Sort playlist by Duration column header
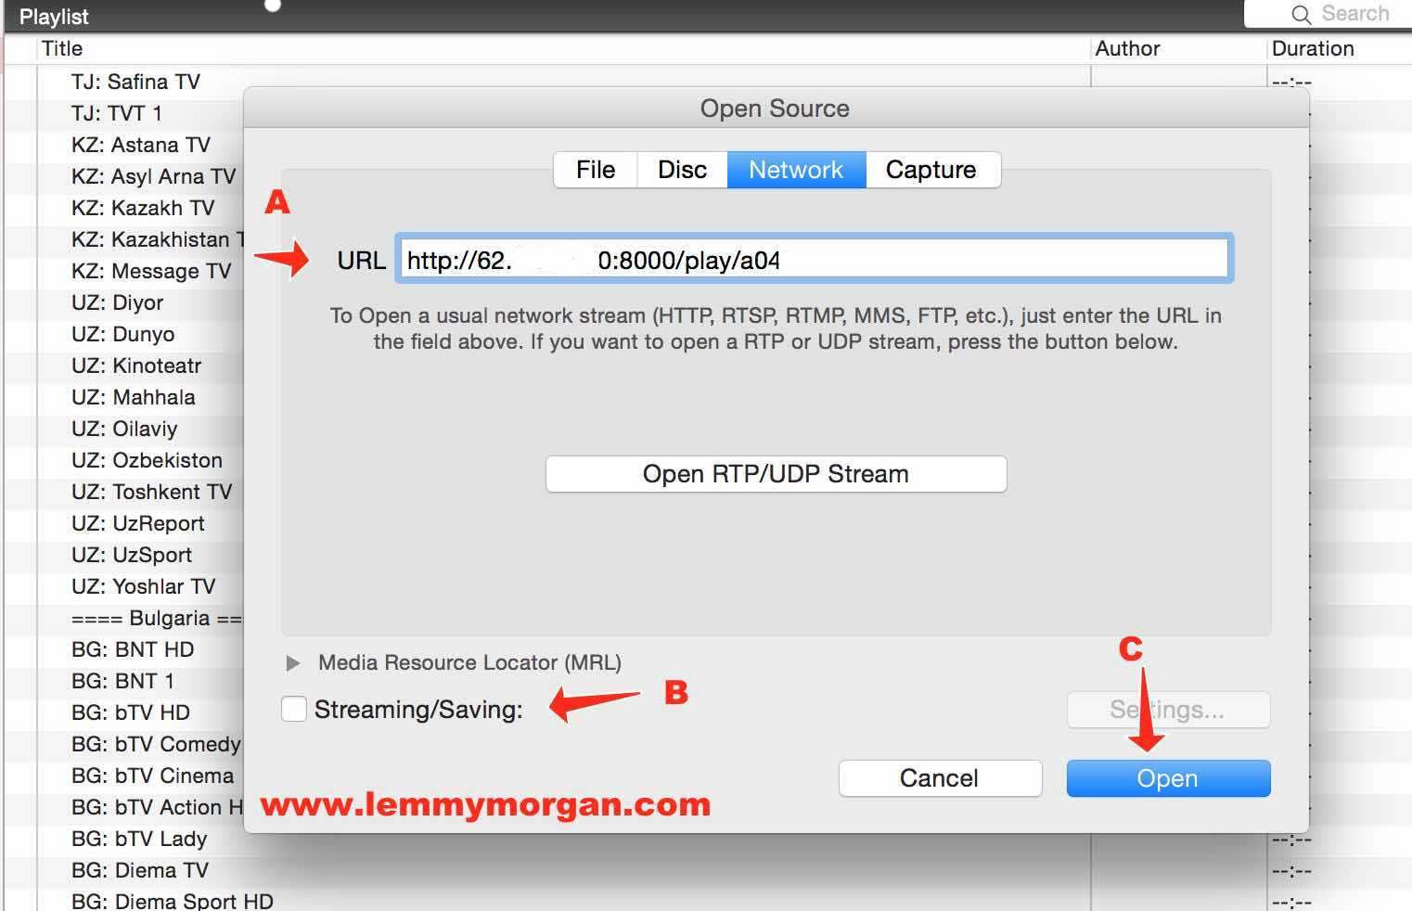This screenshot has width=1412, height=911. point(1313,48)
